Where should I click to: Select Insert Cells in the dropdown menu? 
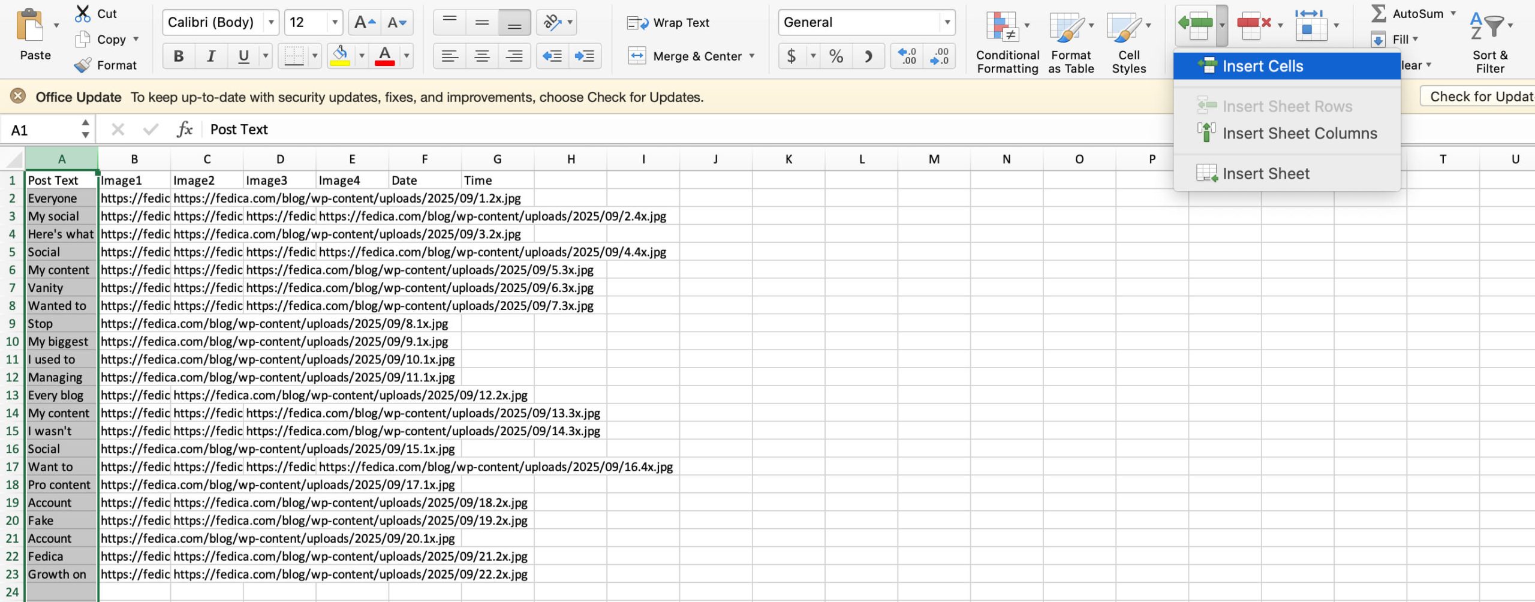pos(1262,66)
